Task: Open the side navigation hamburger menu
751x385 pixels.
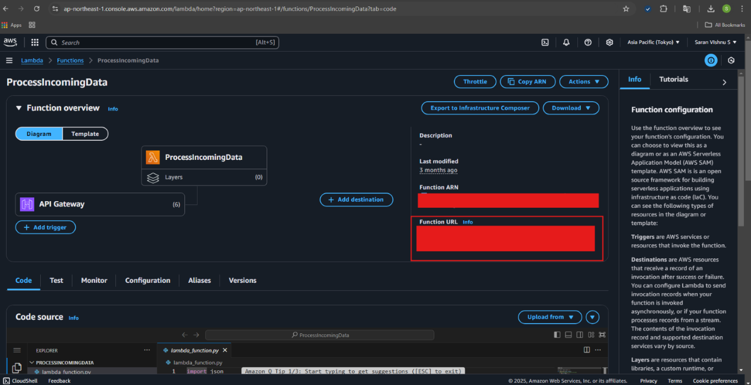Action: click(x=9, y=60)
